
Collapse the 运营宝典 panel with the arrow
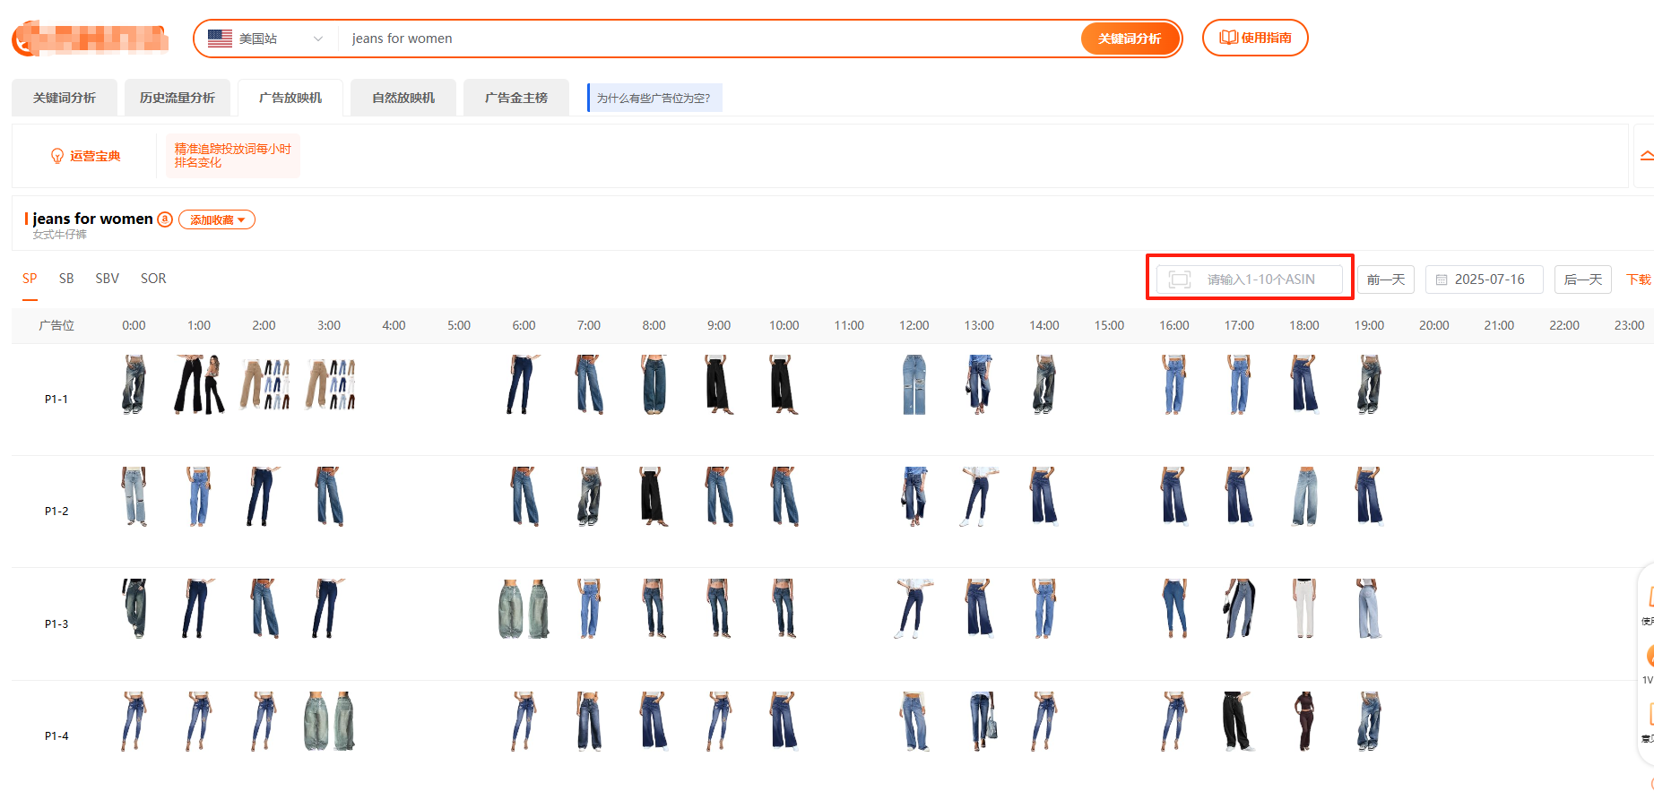pyautogui.click(x=1646, y=156)
